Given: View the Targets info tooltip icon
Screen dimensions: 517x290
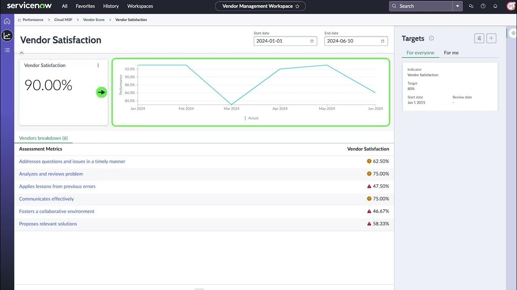Looking at the screenshot, I should 431,38.
